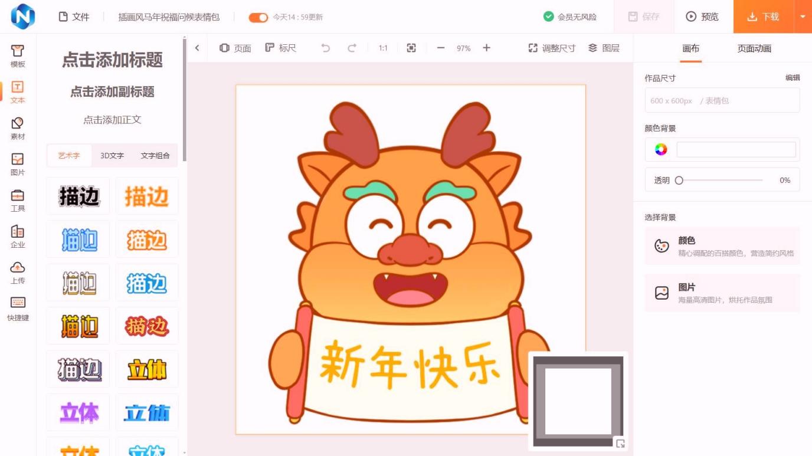Click the 预览 preview button
This screenshot has width=812, height=456.
point(702,17)
